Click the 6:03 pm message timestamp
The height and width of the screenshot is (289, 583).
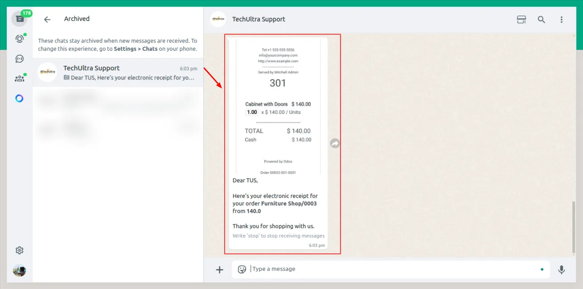(x=317, y=245)
